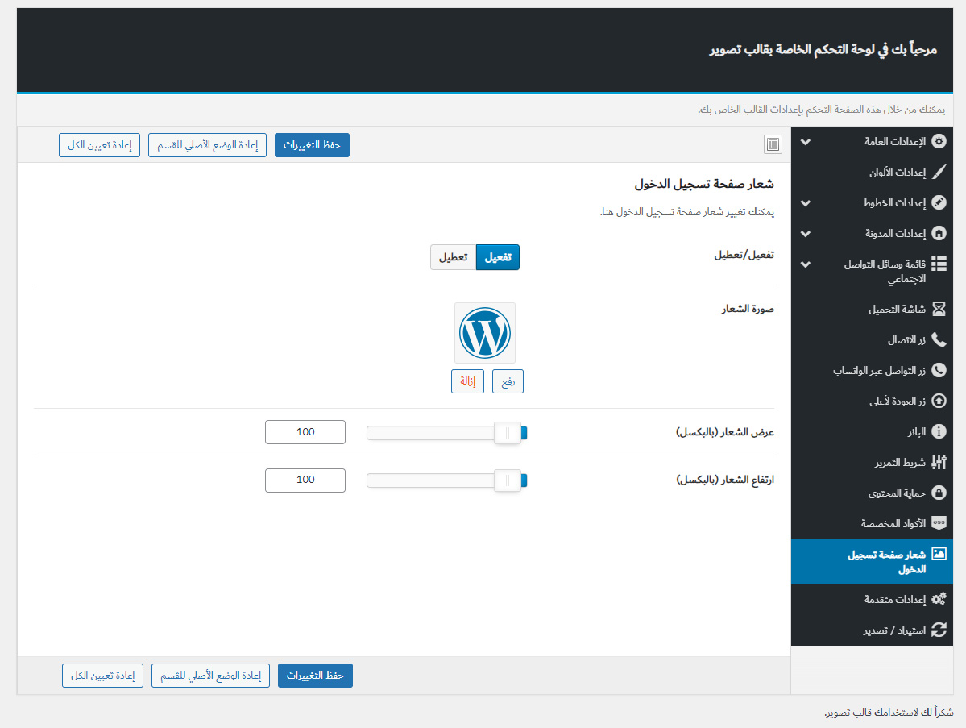This screenshot has width=966, height=728.
Task: Click the gear icon beside General Settings (الإعدادات العامة)
Action: 939,141
